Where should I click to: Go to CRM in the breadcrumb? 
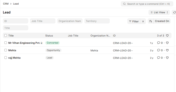pos(6,4)
